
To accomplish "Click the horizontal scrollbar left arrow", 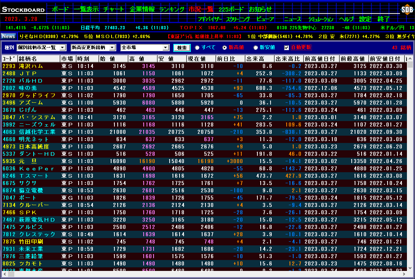I will (x=5, y=274).
